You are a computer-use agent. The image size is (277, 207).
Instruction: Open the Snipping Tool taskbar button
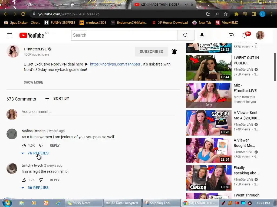[x=161, y=203]
